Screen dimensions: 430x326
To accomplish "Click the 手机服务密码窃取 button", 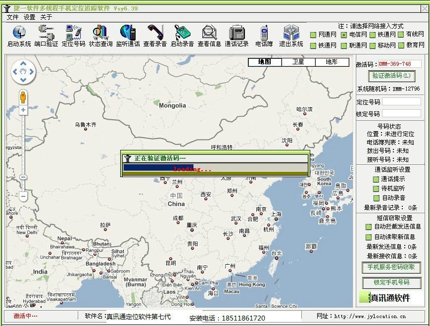I will point(391,268).
